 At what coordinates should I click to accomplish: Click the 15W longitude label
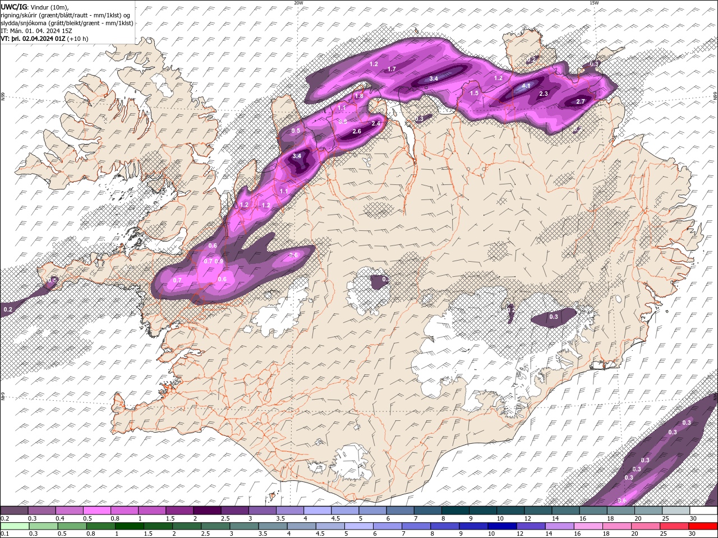click(594, 3)
